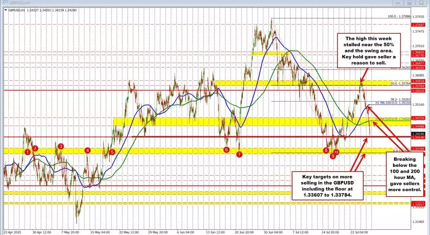
Task: Click the red marker number 7
Action: coord(240,154)
